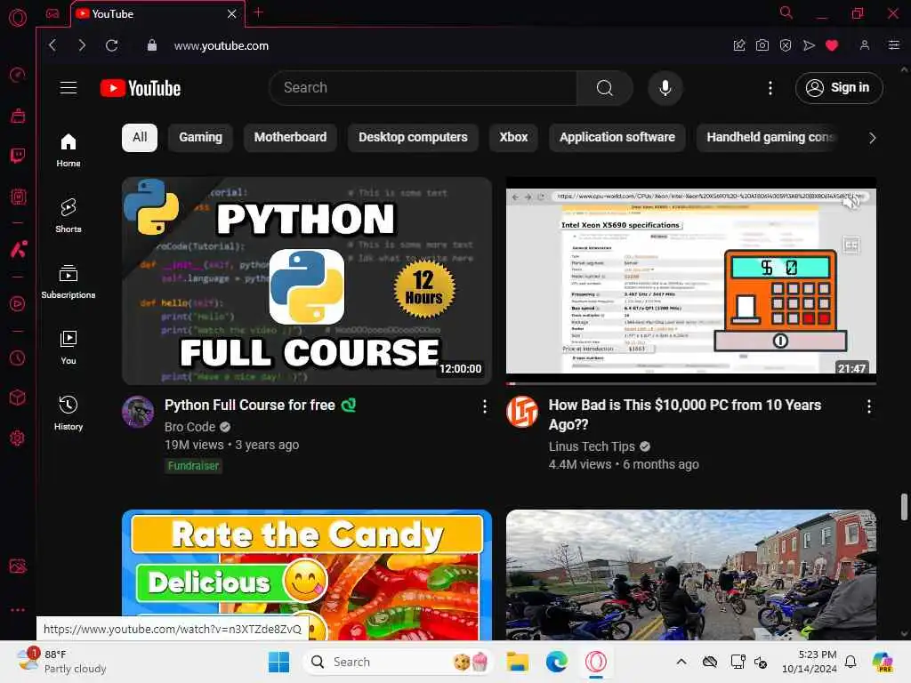Click the Python Full Course for free title
This screenshot has height=683, width=911.
(250, 406)
